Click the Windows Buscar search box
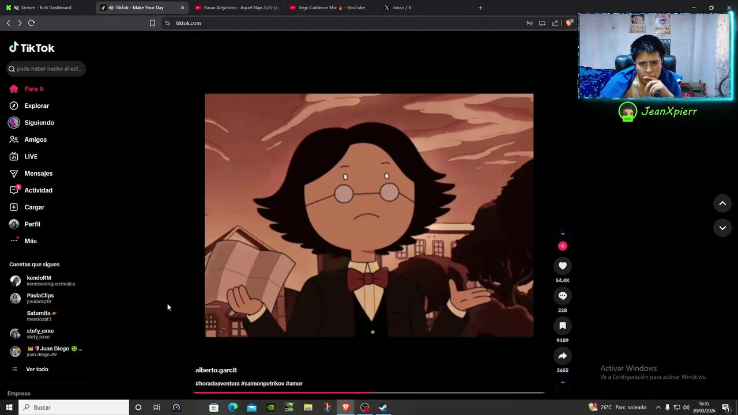The width and height of the screenshot is (738, 415). 74,408
